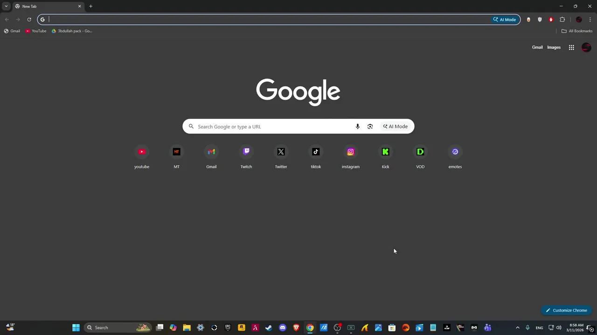Reload the current page
The image size is (597, 335).
tap(29, 20)
